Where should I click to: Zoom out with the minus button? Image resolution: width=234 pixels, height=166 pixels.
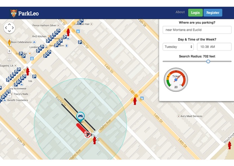pyautogui.click(x=9, y=95)
